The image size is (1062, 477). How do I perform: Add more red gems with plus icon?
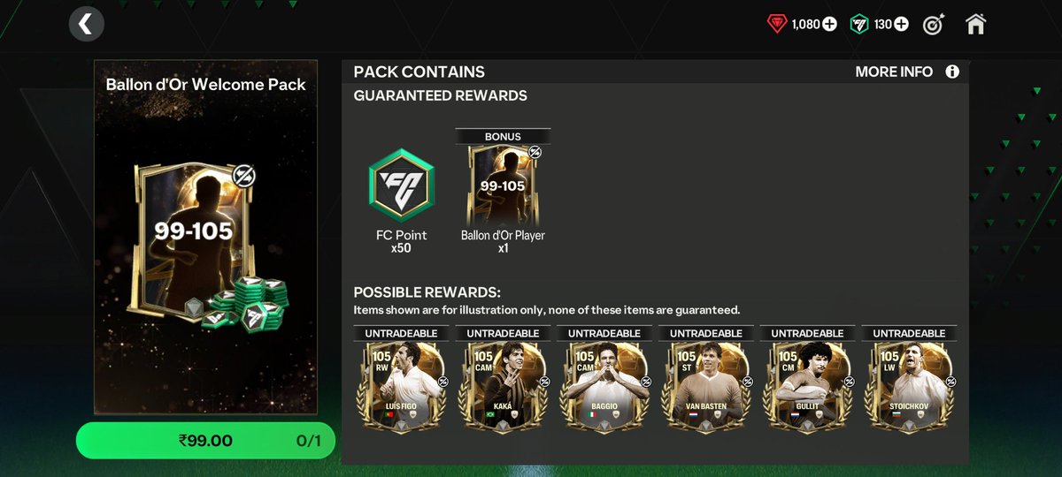click(x=829, y=25)
